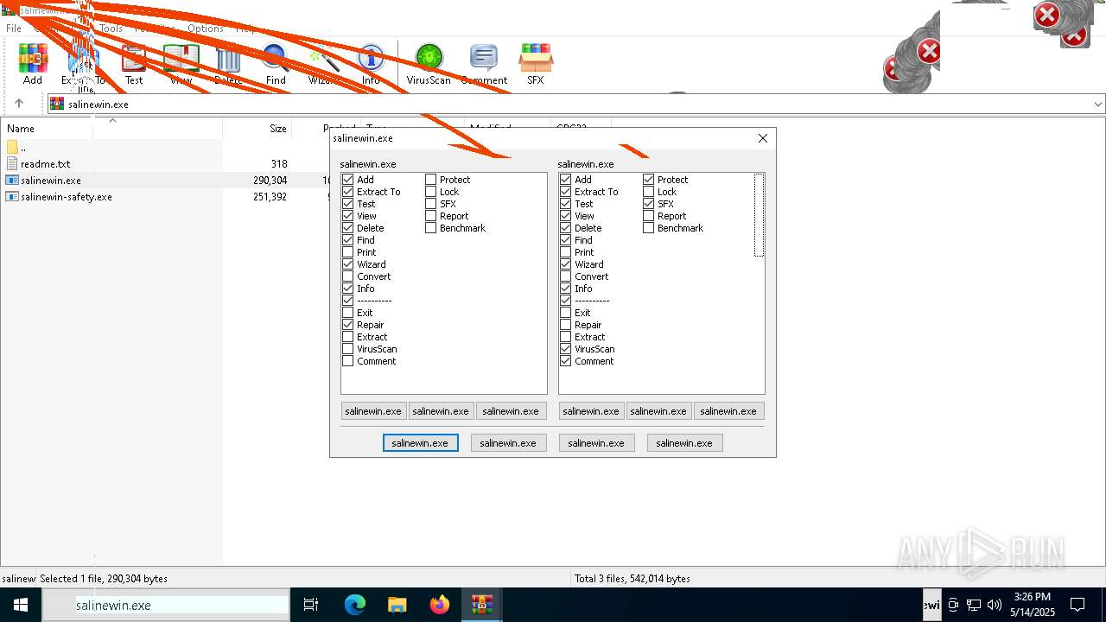Select salinewin.exe in the file list
1106x622 pixels.
[x=51, y=181]
